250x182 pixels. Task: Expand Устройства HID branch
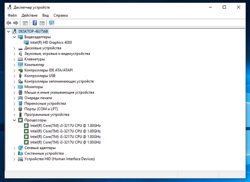pyautogui.click(x=14, y=159)
